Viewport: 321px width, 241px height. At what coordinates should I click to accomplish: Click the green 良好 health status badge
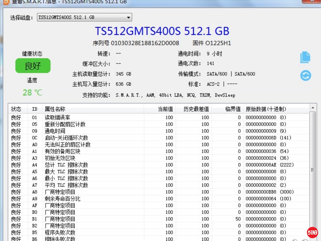tap(33, 66)
